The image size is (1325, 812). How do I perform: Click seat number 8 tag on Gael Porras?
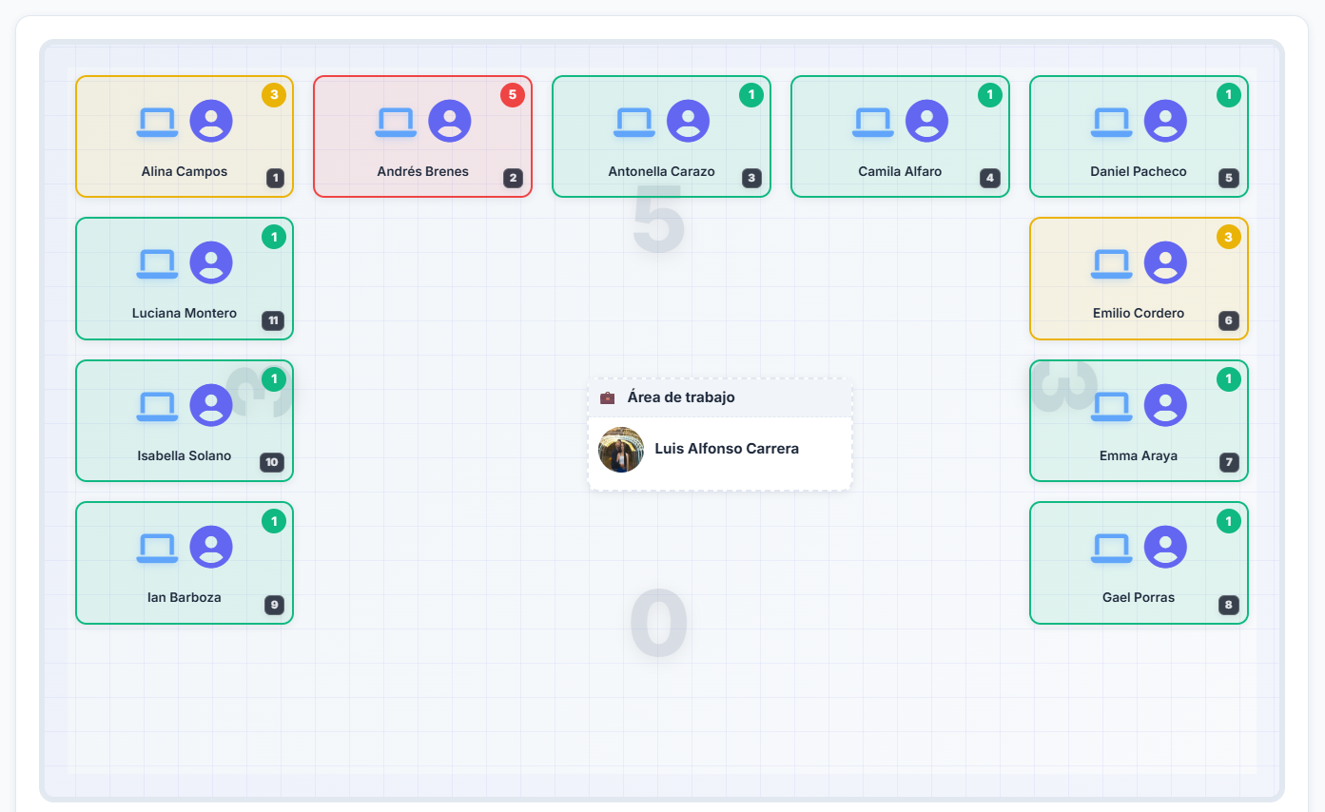1229,605
